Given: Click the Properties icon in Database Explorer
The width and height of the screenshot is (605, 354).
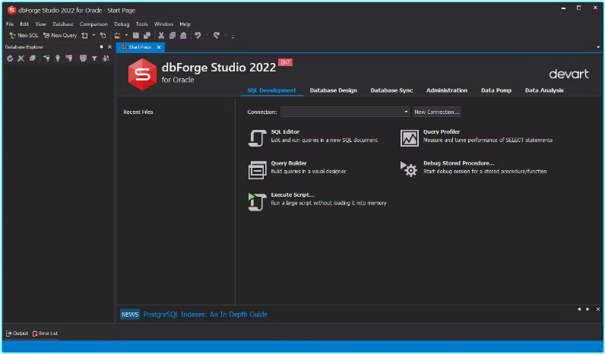Looking at the screenshot, I should [33, 58].
